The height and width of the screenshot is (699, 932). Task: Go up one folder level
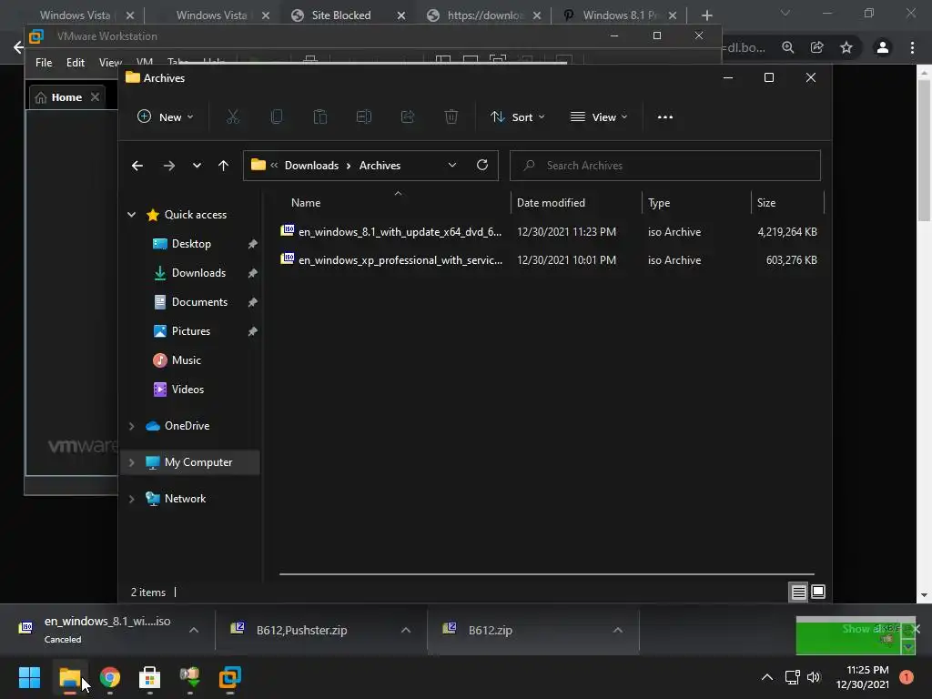pos(223,166)
